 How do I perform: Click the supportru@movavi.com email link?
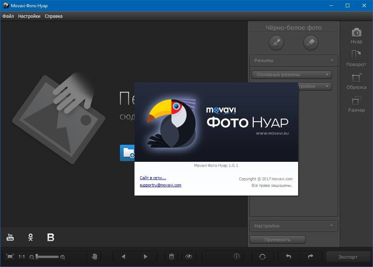pyautogui.click(x=160, y=185)
